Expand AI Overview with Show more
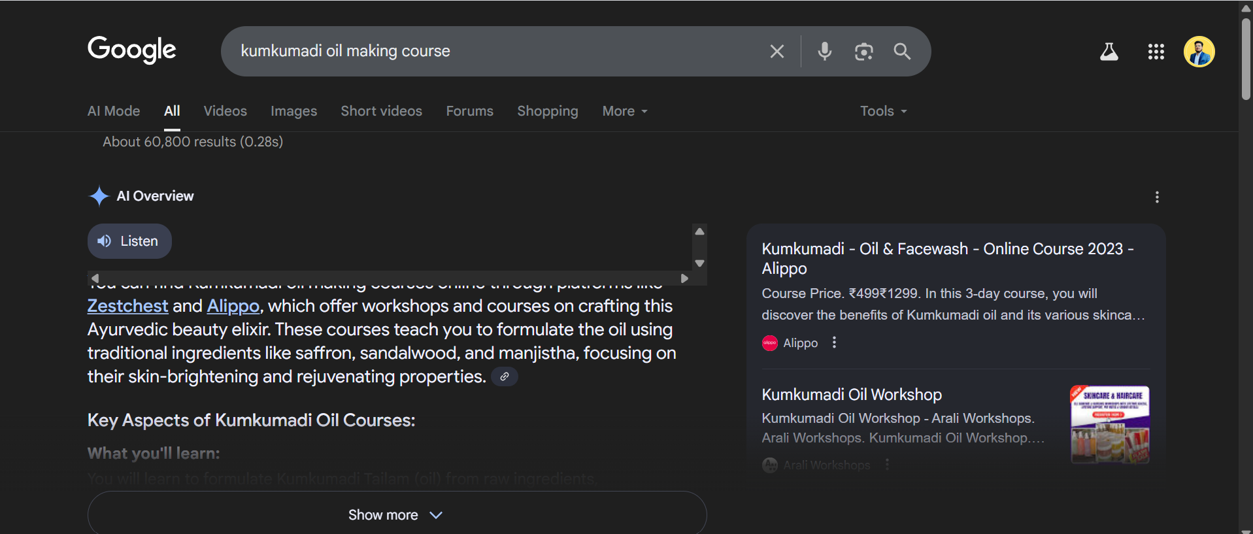1253x534 pixels. coord(396,514)
